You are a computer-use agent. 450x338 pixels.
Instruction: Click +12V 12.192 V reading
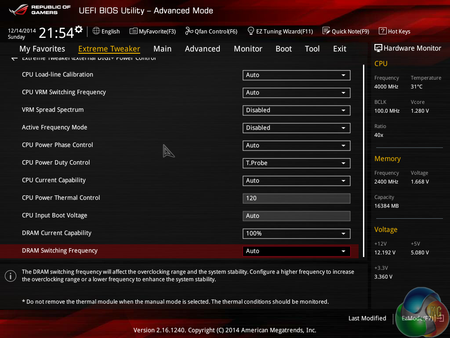click(x=385, y=253)
